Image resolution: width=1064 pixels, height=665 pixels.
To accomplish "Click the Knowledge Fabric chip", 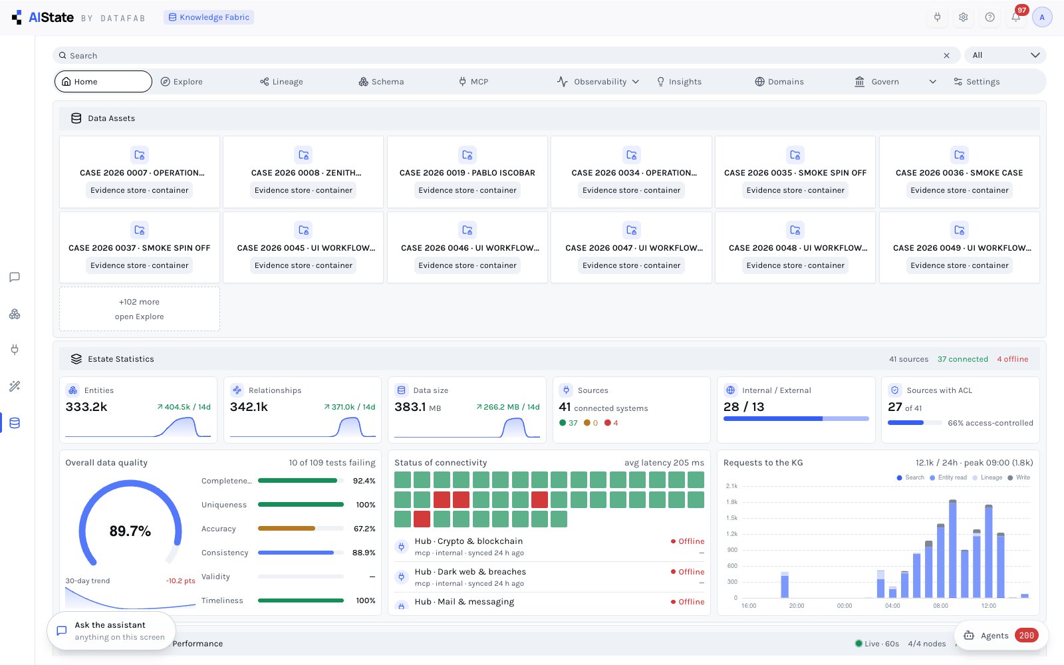I will click(209, 17).
